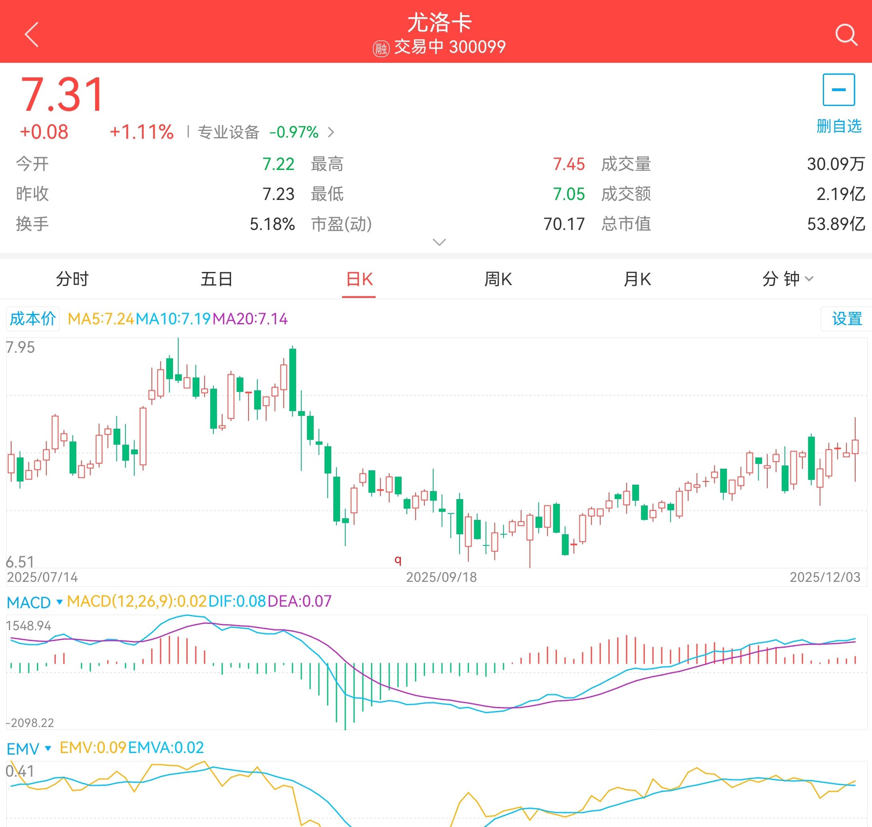Expand more quote details chevron
This screenshot has height=827, width=872.
pos(439,242)
